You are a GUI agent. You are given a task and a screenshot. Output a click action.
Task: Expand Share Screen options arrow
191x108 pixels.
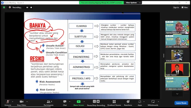coord(84,102)
